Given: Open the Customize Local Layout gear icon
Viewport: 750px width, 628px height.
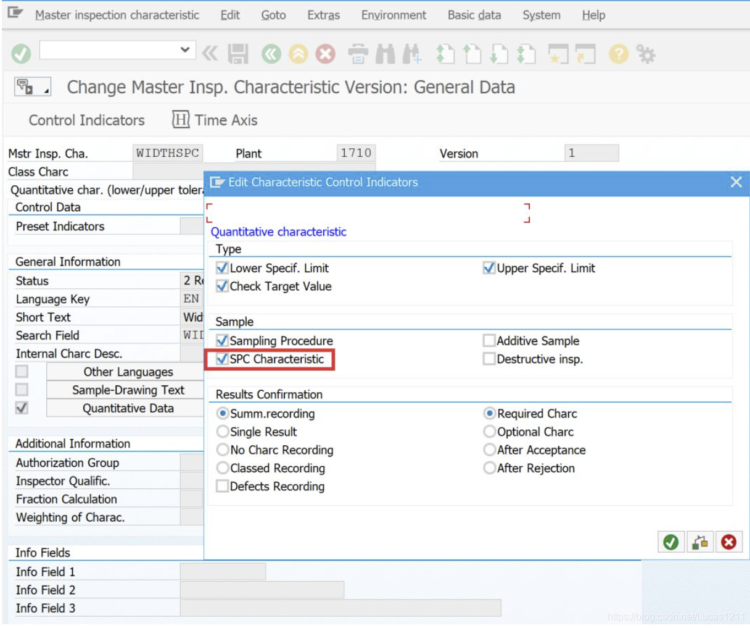Looking at the screenshot, I should [x=646, y=54].
